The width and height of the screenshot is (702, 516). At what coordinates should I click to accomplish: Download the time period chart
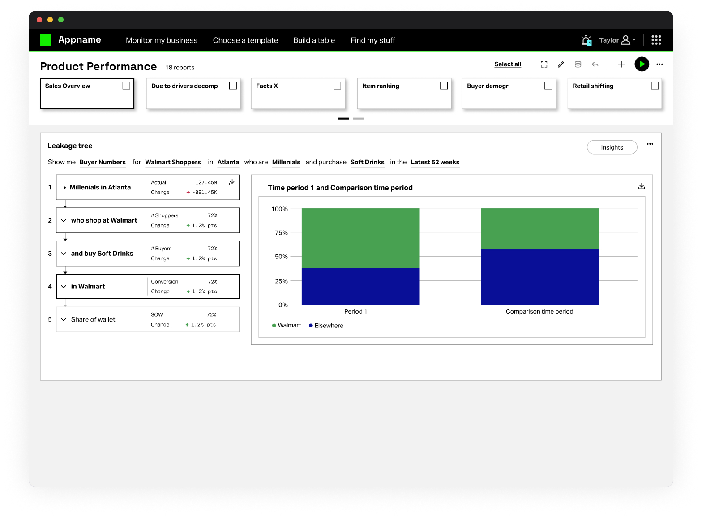click(x=642, y=186)
